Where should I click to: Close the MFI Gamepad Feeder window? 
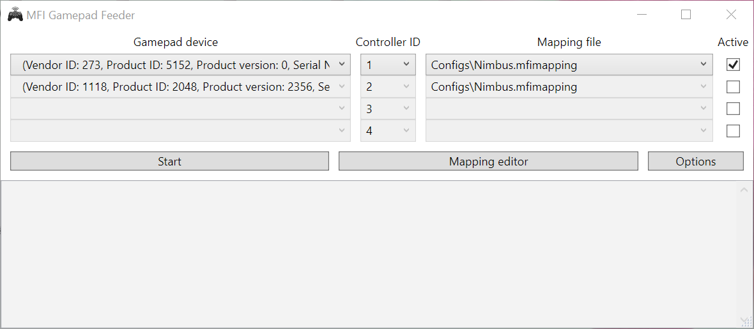(x=731, y=15)
